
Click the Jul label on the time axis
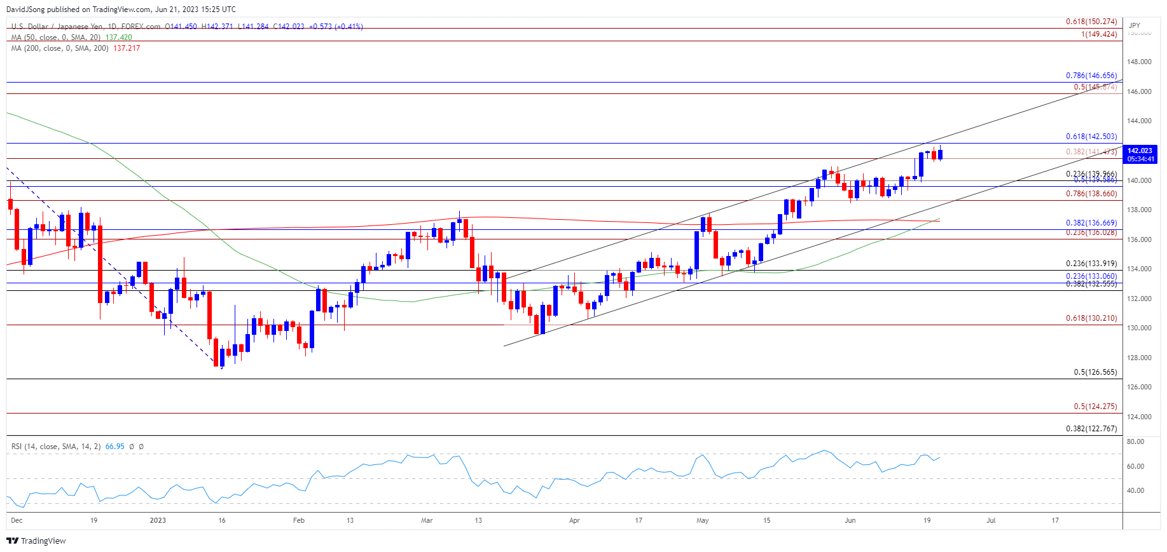[991, 520]
